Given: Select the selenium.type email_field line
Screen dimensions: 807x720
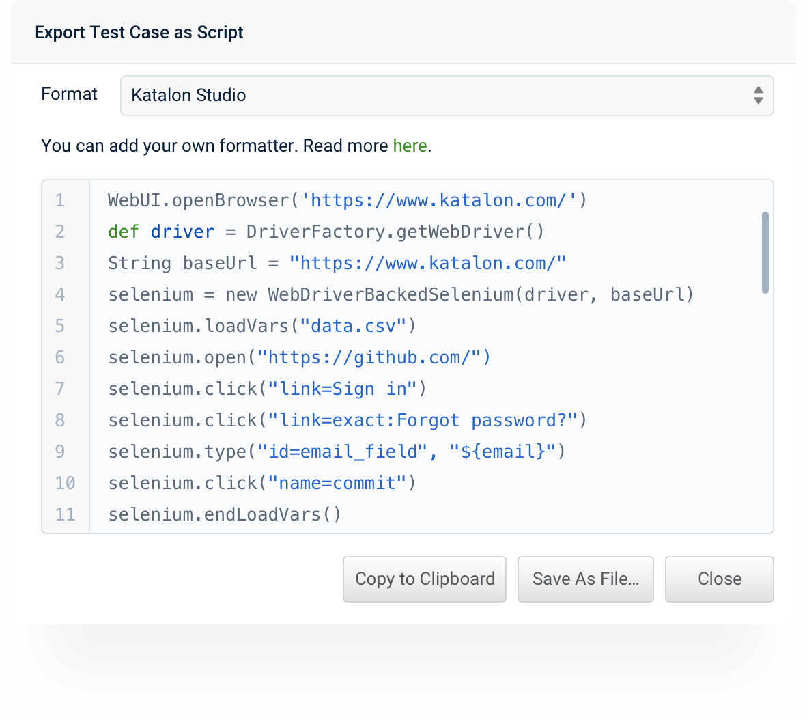Looking at the screenshot, I should (337, 452).
